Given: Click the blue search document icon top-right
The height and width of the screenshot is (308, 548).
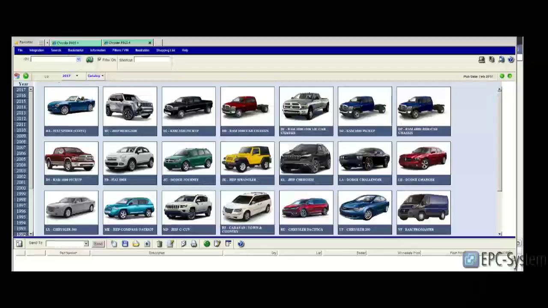Looking at the screenshot, I should point(501,60).
